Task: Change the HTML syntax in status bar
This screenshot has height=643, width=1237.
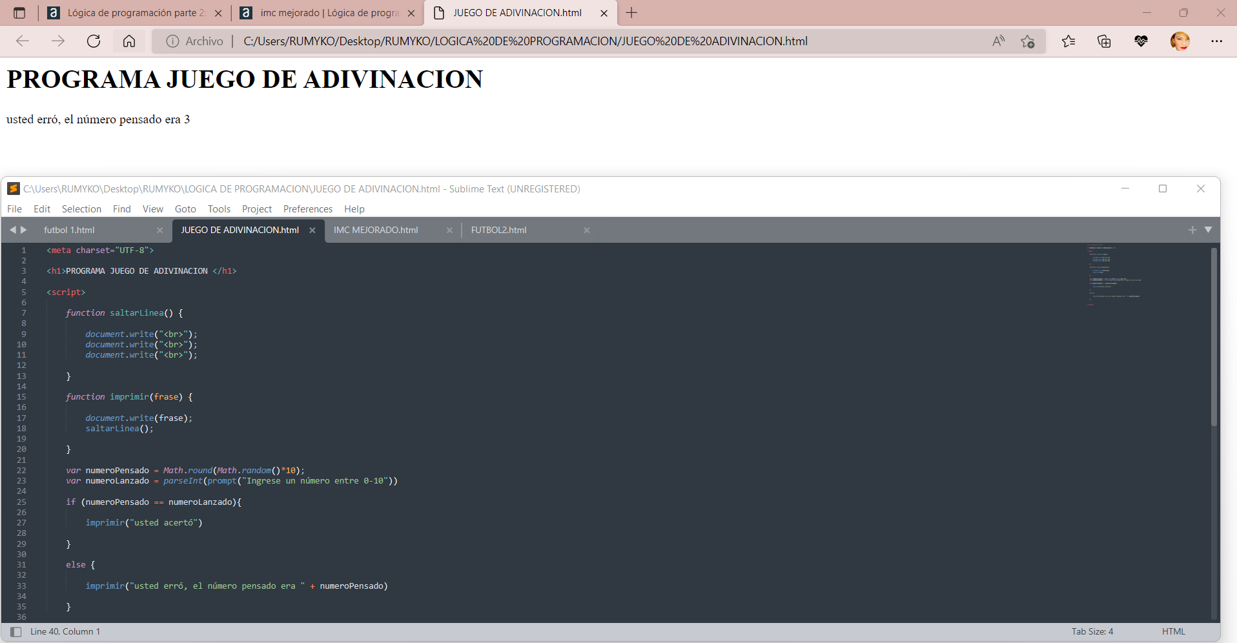Action: [x=1173, y=631]
